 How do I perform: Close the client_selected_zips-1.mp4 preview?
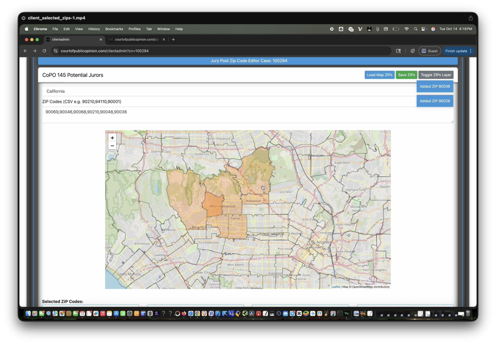(23, 18)
